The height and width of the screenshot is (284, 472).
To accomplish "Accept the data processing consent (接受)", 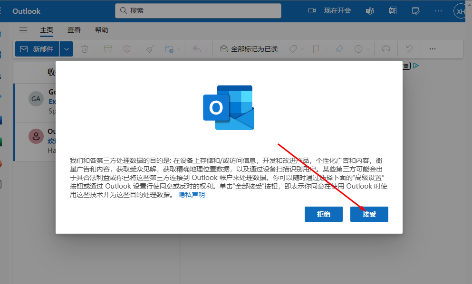I will click(x=369, y=214).
